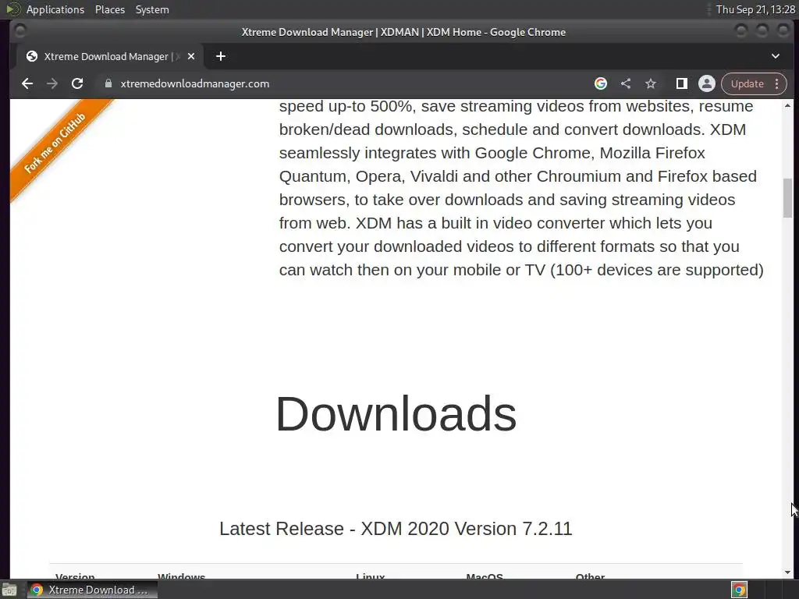Open Chrome's three-dot menu
The image size is (799, 599).
(777, 83)
